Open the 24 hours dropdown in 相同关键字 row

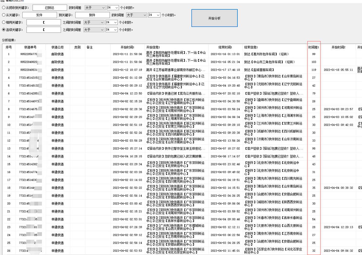click(x=111, y=22)
